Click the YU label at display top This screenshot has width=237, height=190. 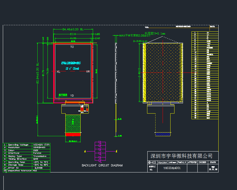point(72,47)
